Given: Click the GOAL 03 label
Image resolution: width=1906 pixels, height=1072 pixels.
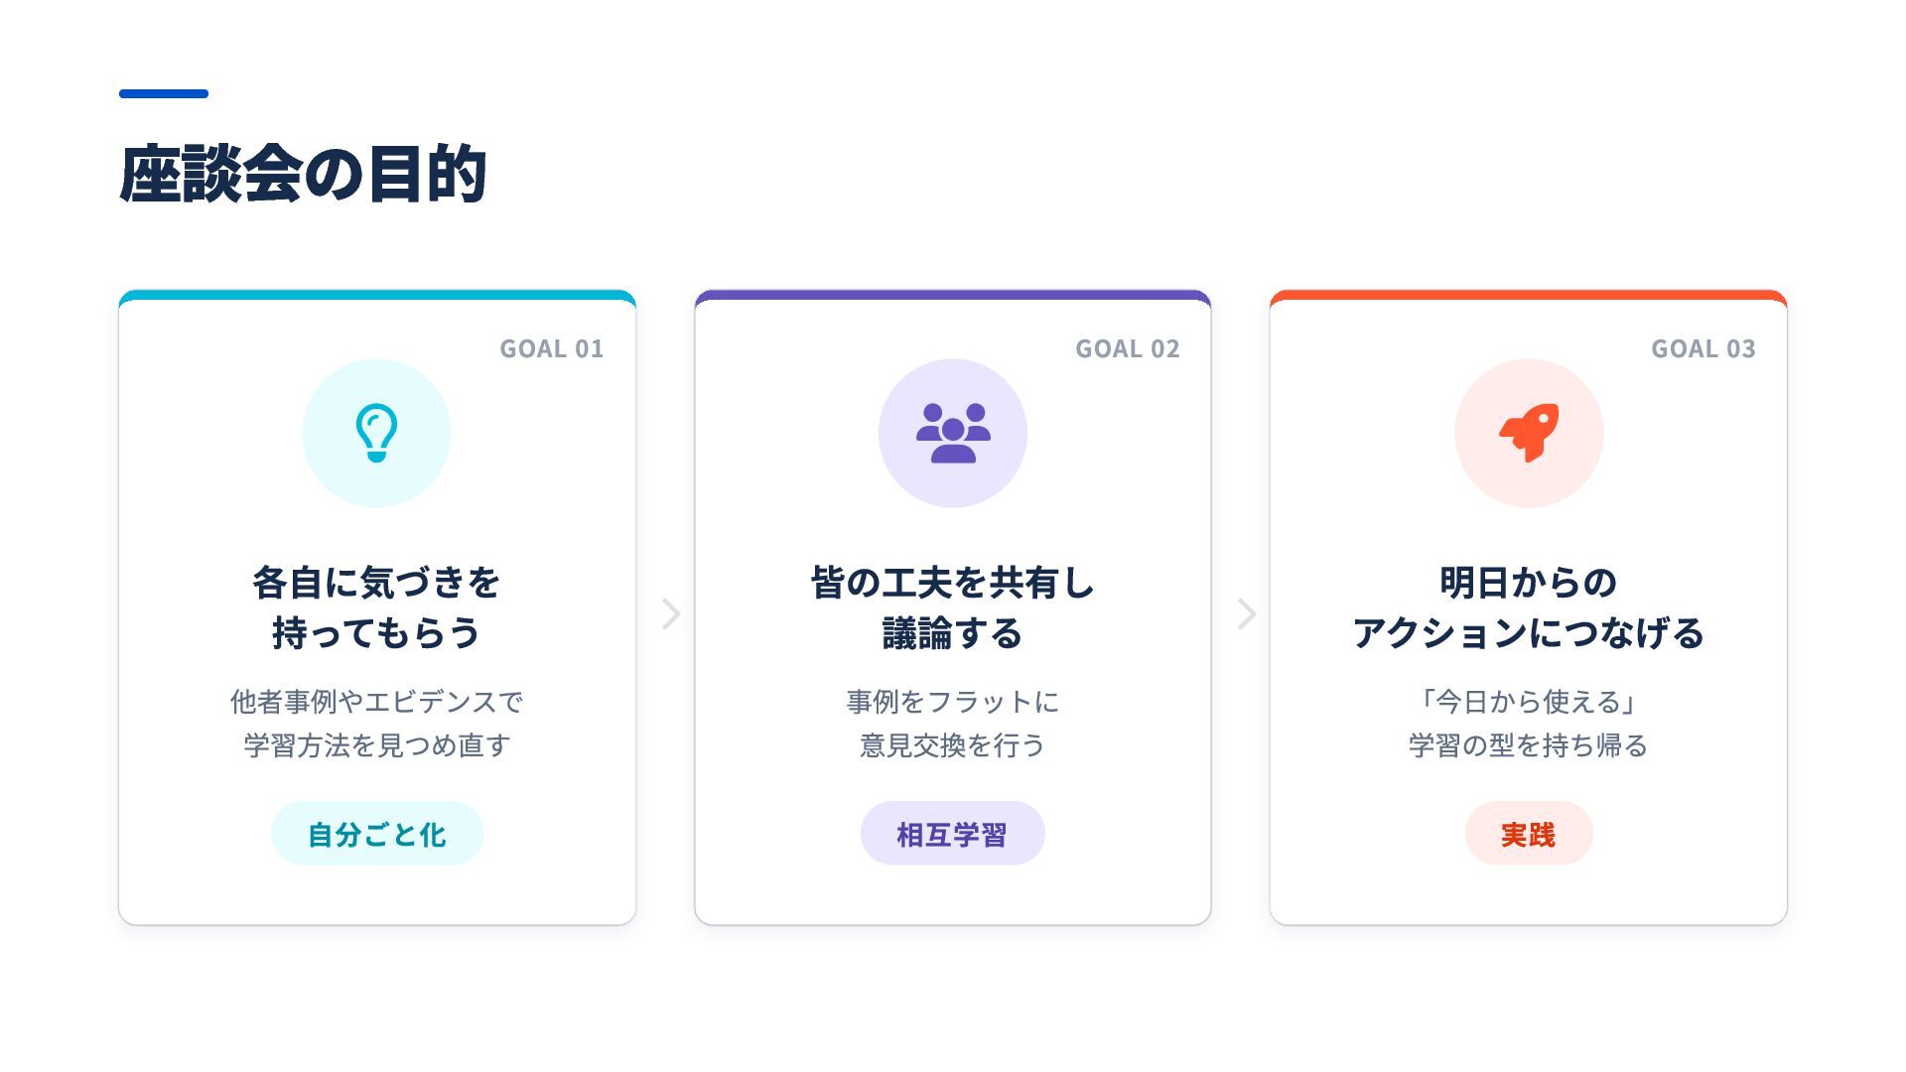Looking at the screenshot, I should tap(1703, 349).
